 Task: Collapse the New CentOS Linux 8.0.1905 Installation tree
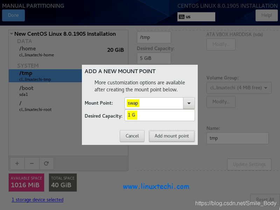coord(12,34)
